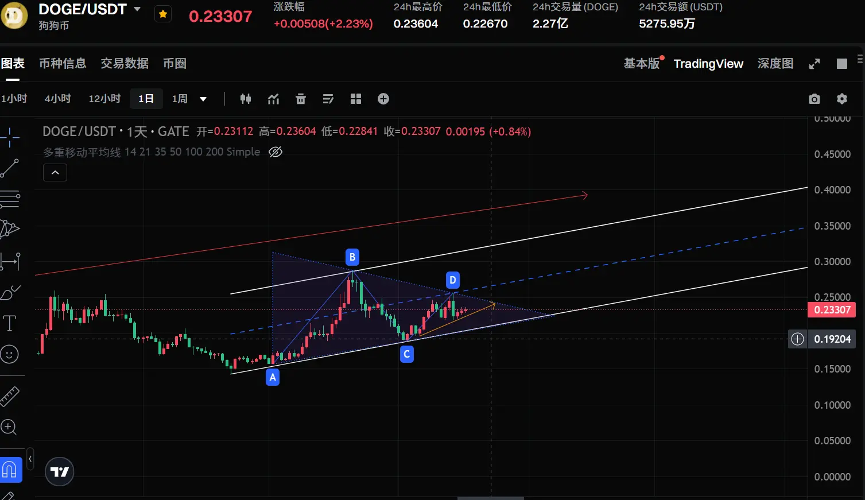Click pattern point label D

pos(453,280)
